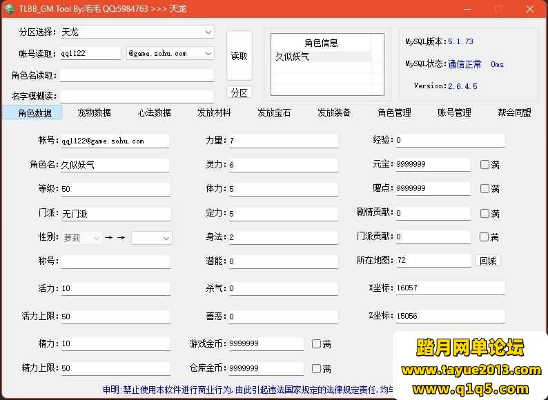Click the 善恶 input field
The width and height of the screenshot is (548, 400).
click(x=284, y=317)
